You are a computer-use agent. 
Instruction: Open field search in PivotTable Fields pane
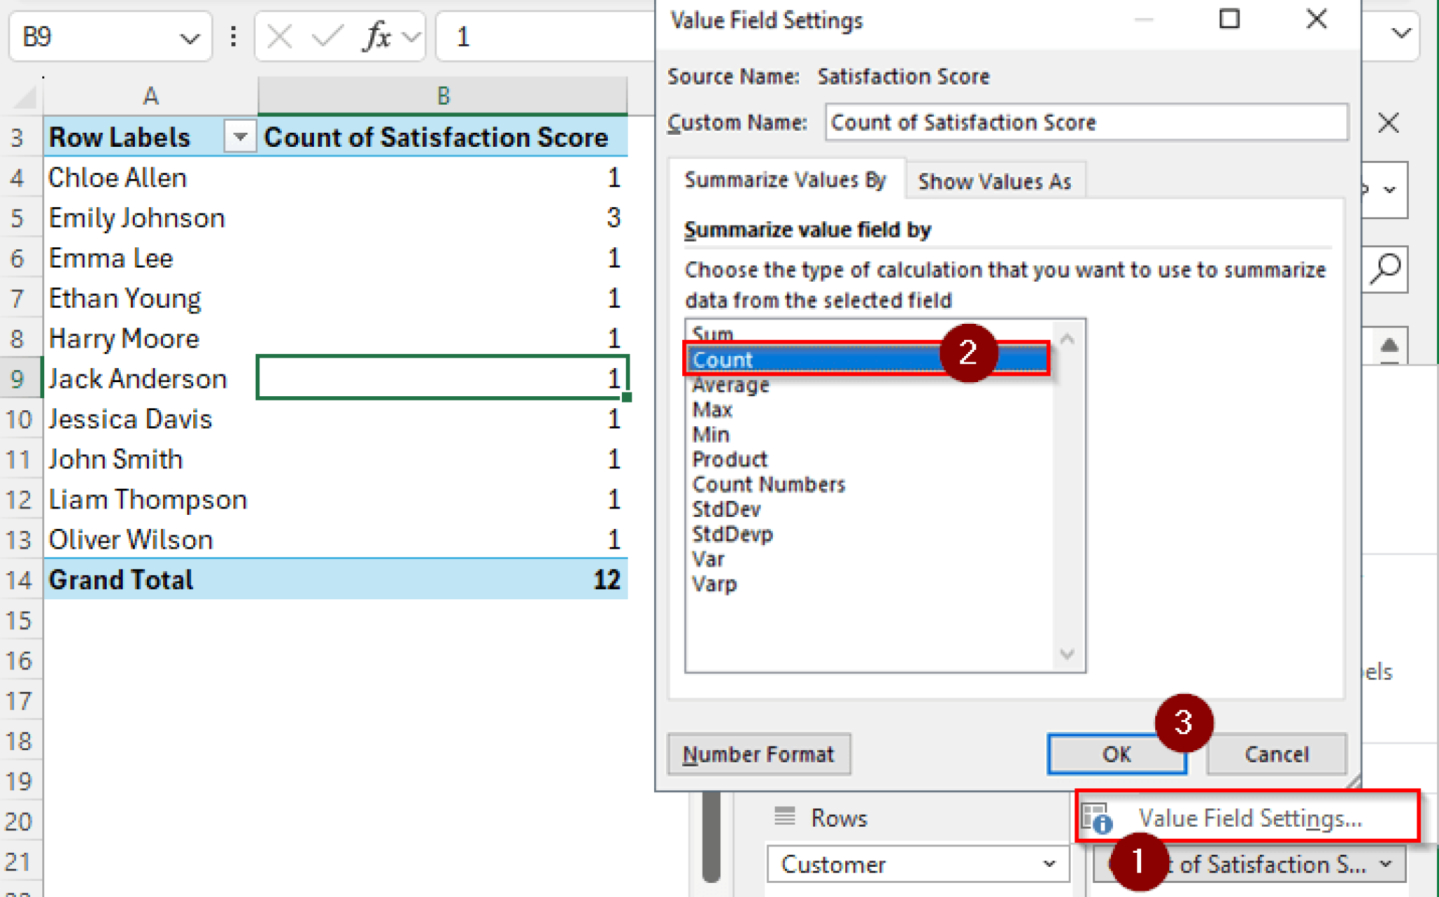[1385, 269]
